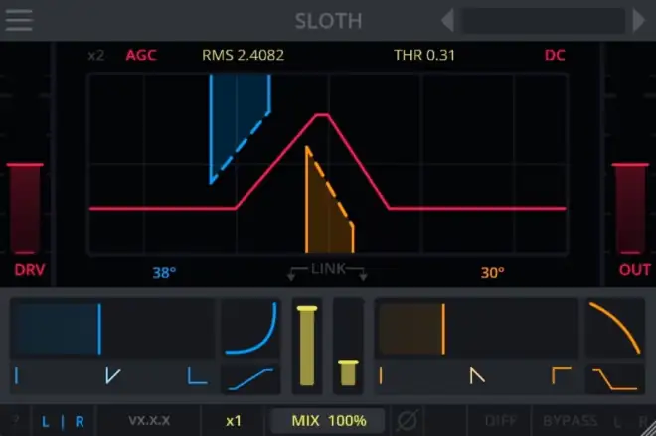The width and height of the screenshot is (656, 436).
Task: Select the inverted-V peak mode icon
Action: 477,375
